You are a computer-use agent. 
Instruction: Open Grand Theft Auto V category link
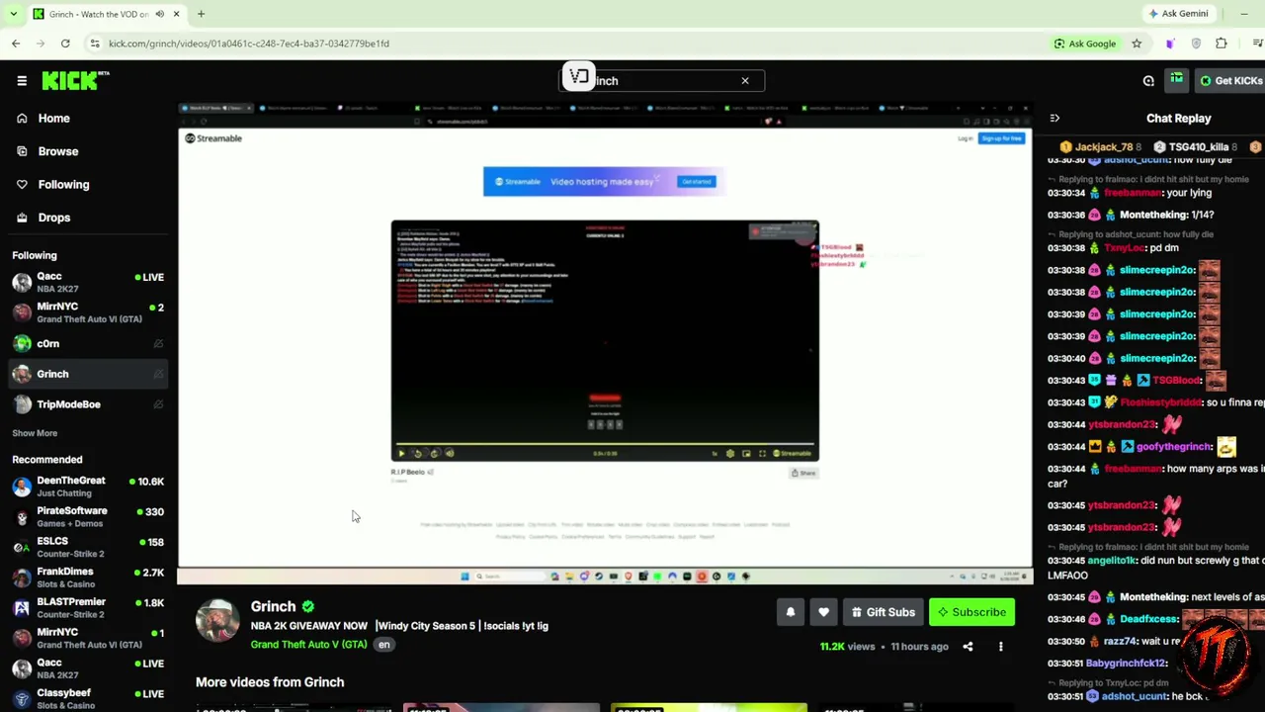coord(308,645)
